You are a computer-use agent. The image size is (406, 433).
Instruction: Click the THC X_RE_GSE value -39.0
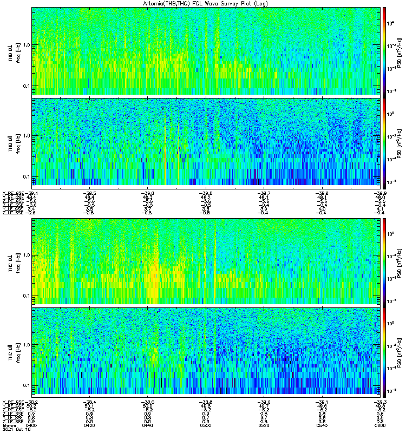point(264,402)
